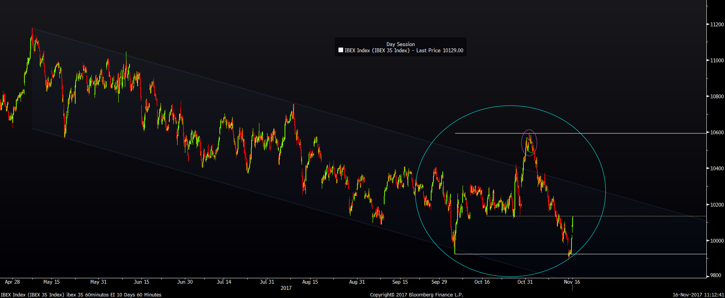Click the timestamp '16-Nov-2017 11:12:41'
725x298 pixels.
[698, 295]
